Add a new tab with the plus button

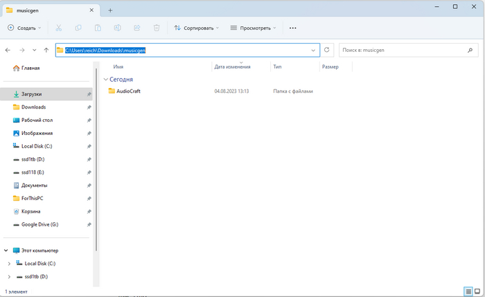click(110, 10)
